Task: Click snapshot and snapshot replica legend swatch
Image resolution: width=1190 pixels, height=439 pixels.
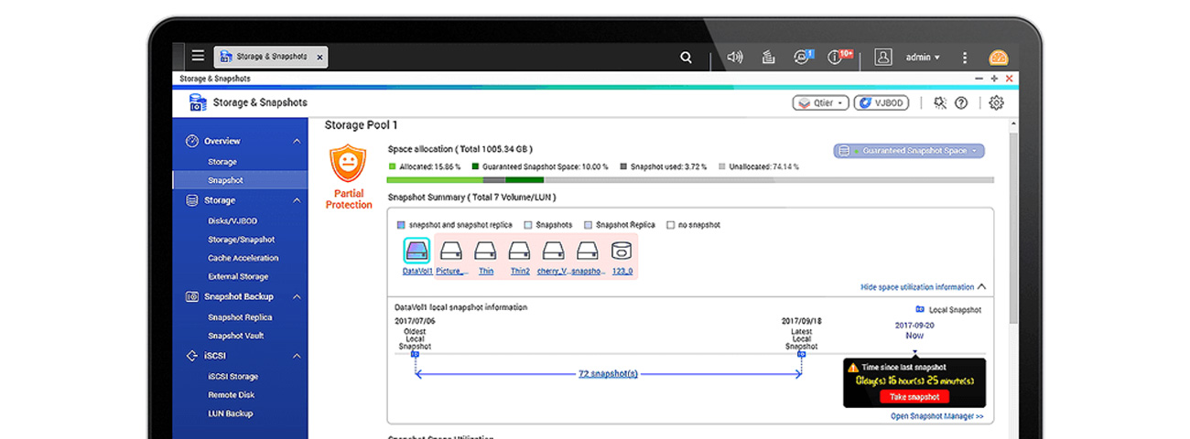Action: pyautogui.click(x=401, y=225)
